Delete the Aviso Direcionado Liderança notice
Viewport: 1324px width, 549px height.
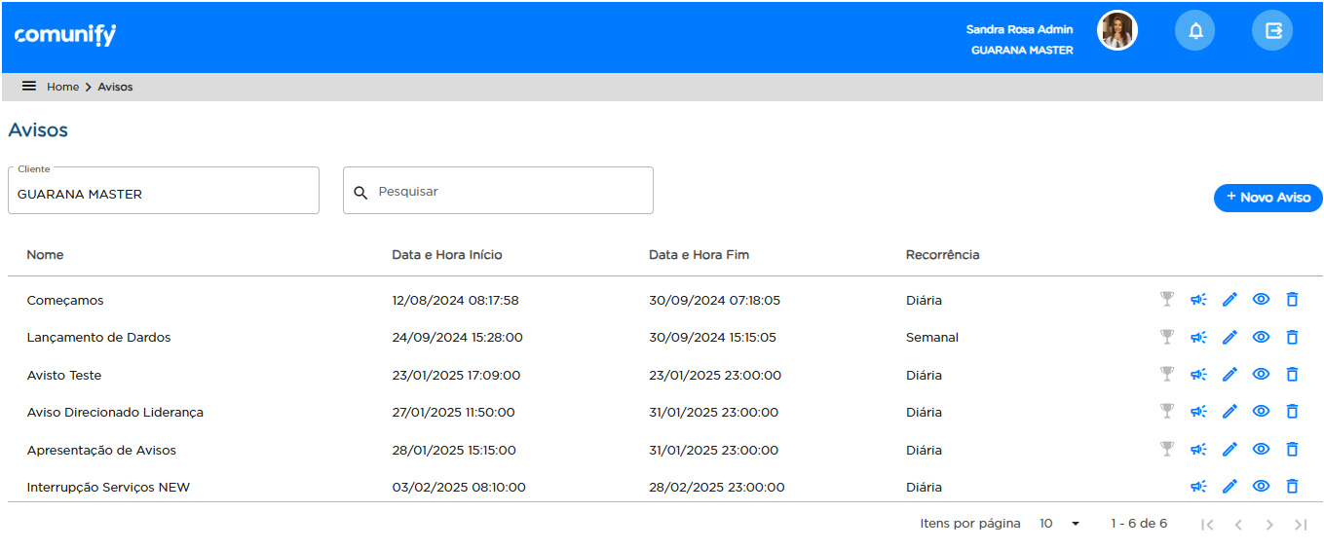coord(1292,412)
